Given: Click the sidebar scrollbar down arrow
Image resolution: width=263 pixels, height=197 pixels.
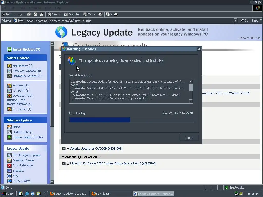Looking at the screenshot, I should [x=52, y=182].
